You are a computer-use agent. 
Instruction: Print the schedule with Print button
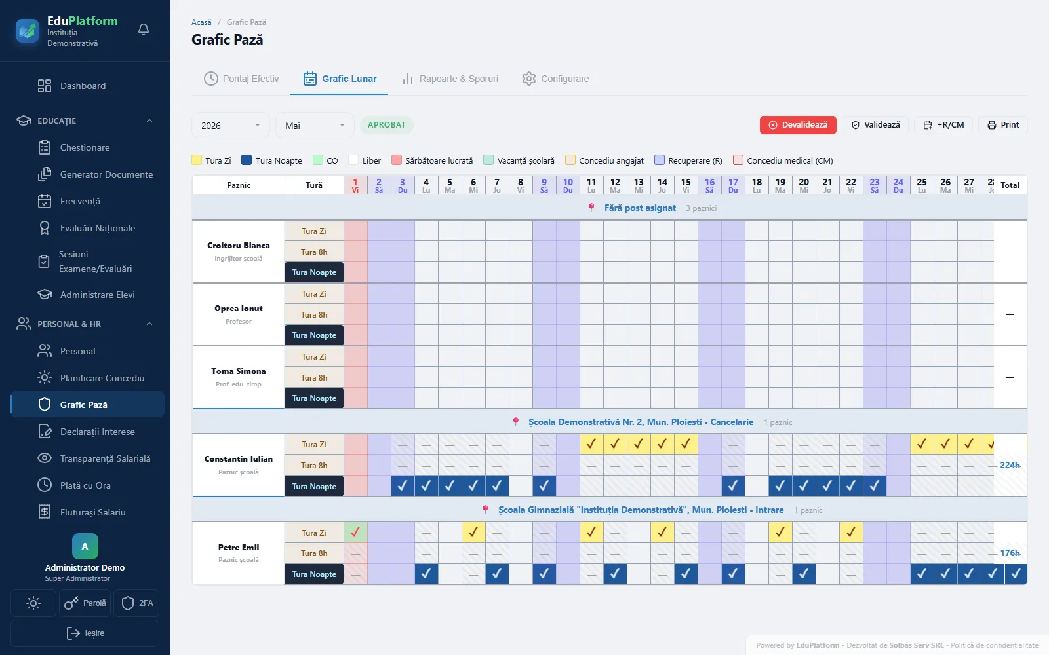point(1003,125)
